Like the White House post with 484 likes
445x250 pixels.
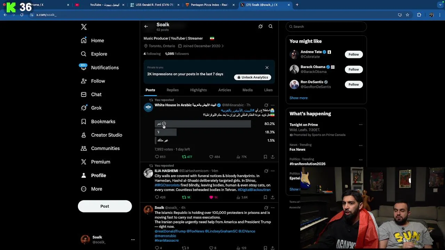click(x=214, y=157)
